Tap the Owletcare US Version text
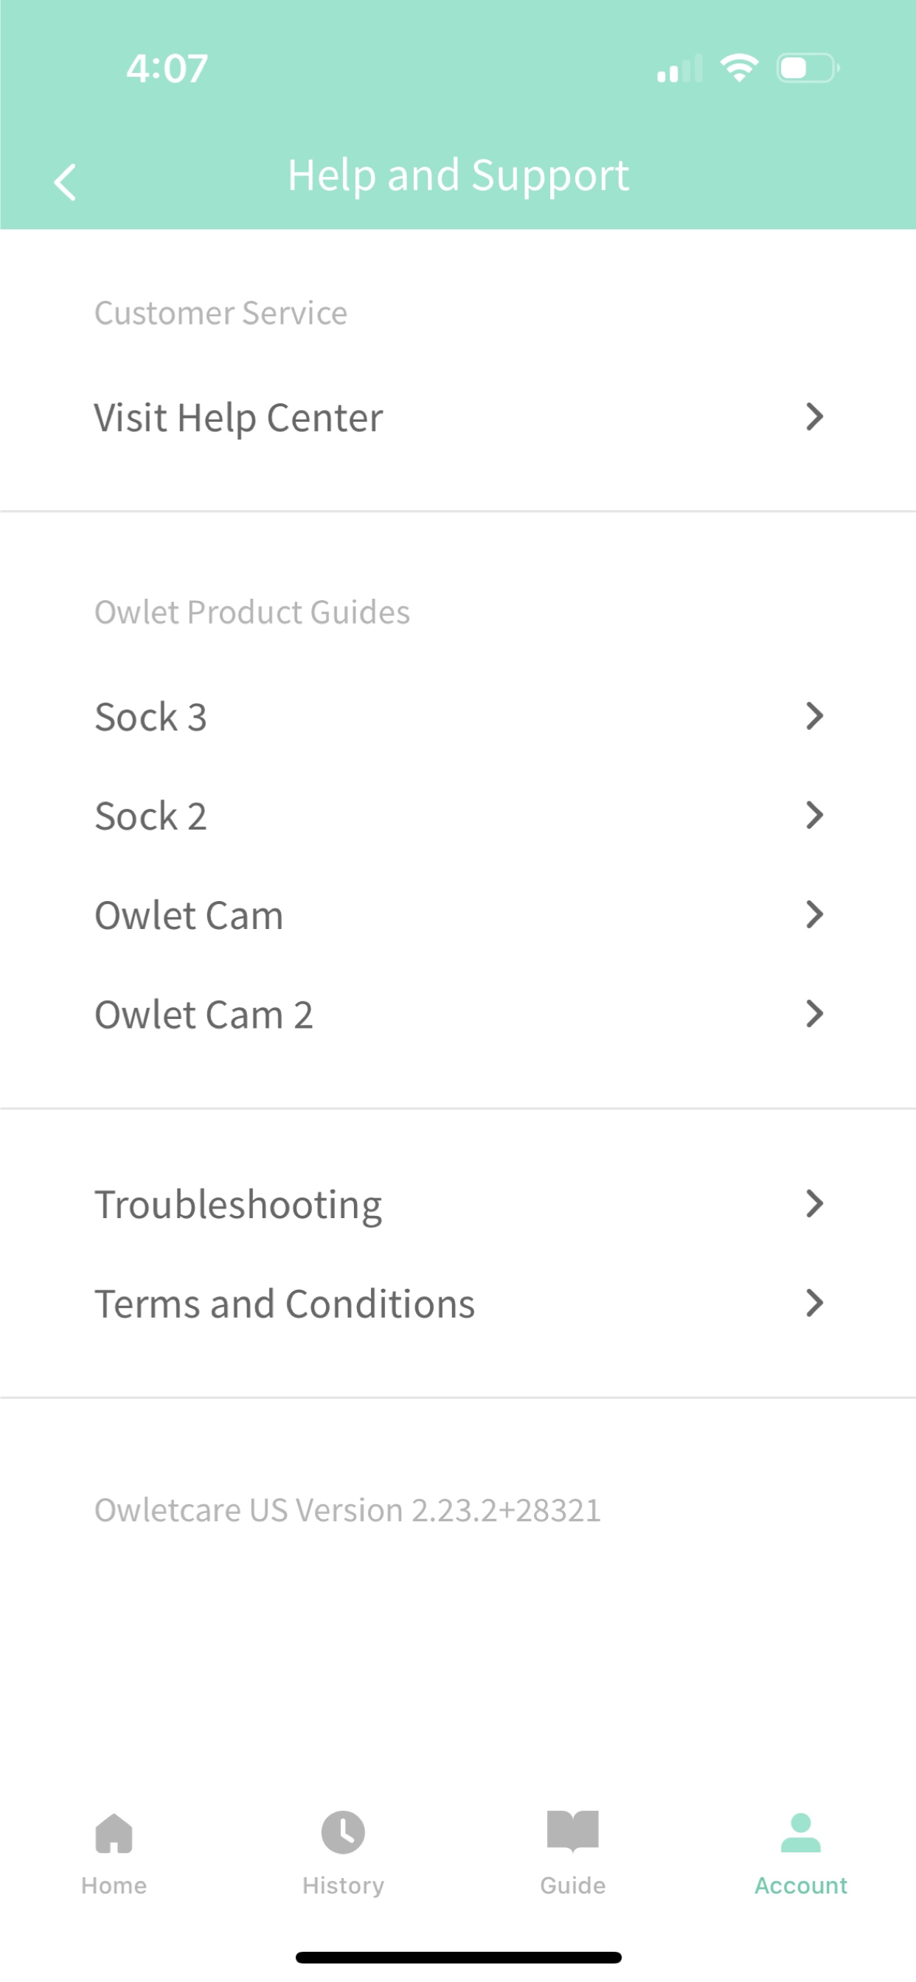The width and height of the screenshot is (916, 1982). pyautogui.click(x=347, y=1509)
